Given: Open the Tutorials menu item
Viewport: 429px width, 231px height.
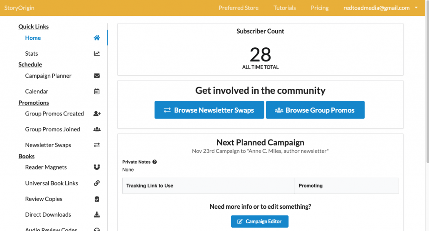Looking at the screenshot, I should click(x=284, y=8).
